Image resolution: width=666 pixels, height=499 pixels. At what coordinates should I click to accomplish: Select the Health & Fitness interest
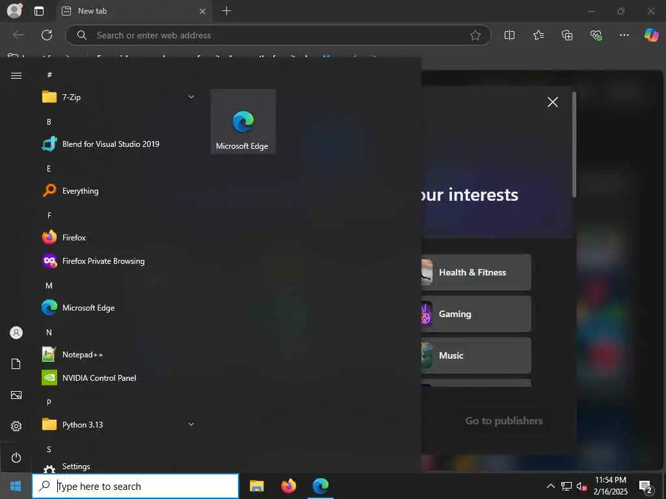coord(476,272)
